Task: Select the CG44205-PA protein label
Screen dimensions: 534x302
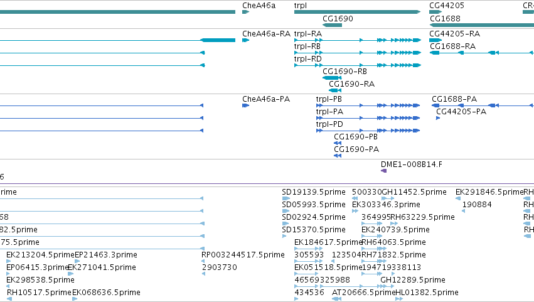Action: tap(461, 112)
